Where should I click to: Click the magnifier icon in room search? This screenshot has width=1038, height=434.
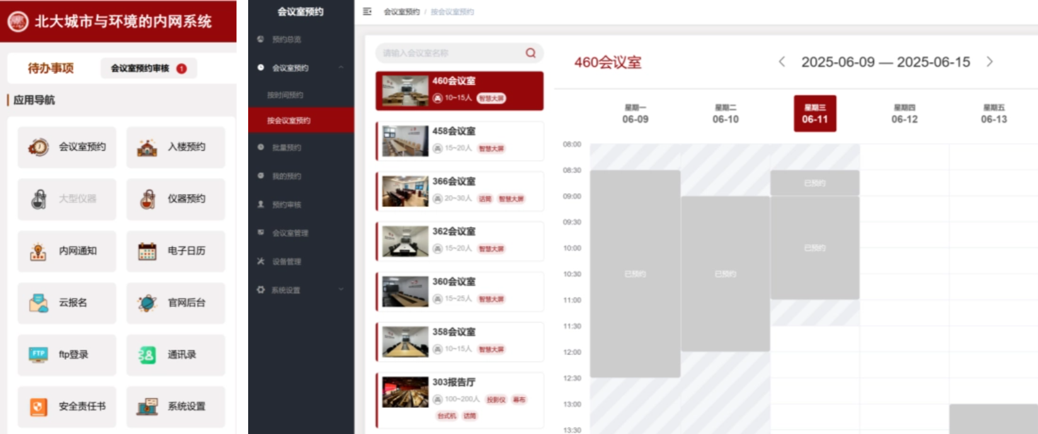pos(530,53)
